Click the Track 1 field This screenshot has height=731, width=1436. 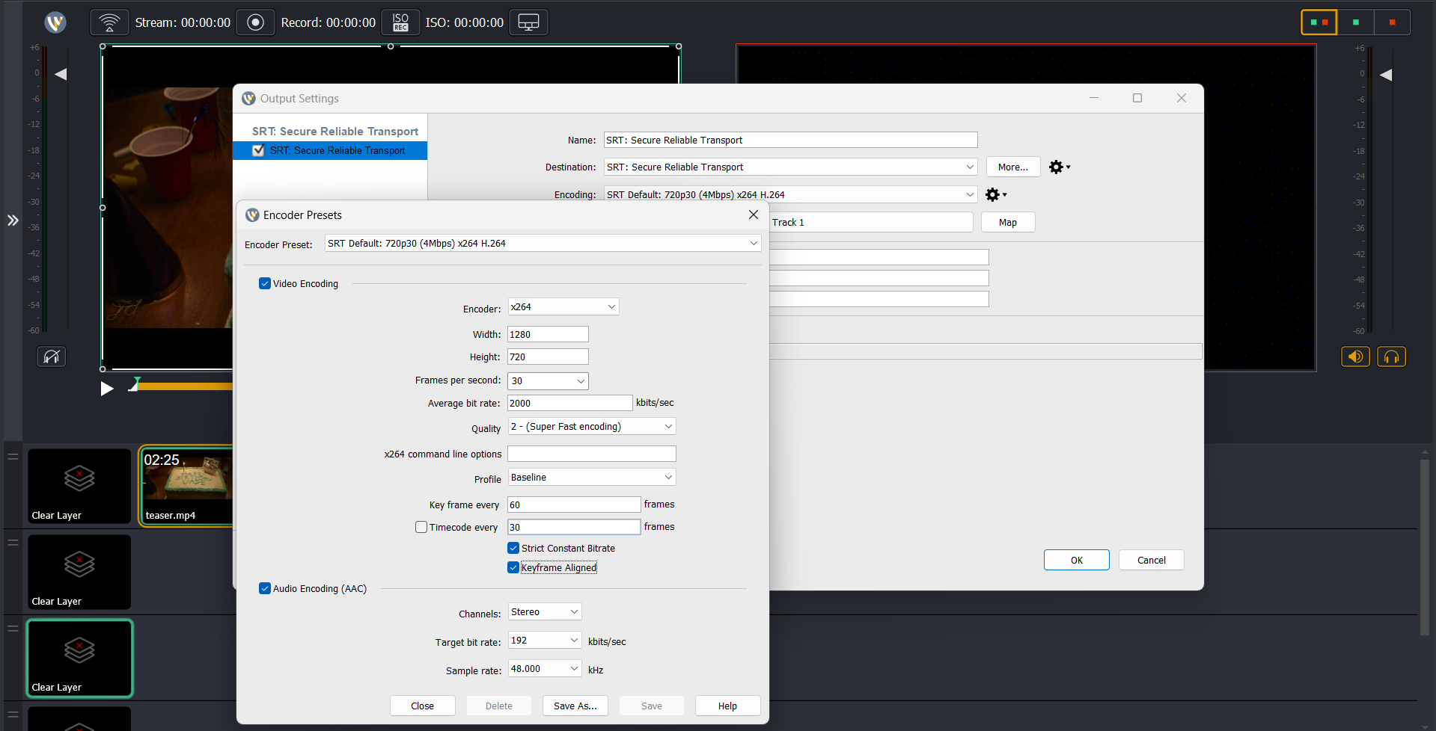coord(870,222)
